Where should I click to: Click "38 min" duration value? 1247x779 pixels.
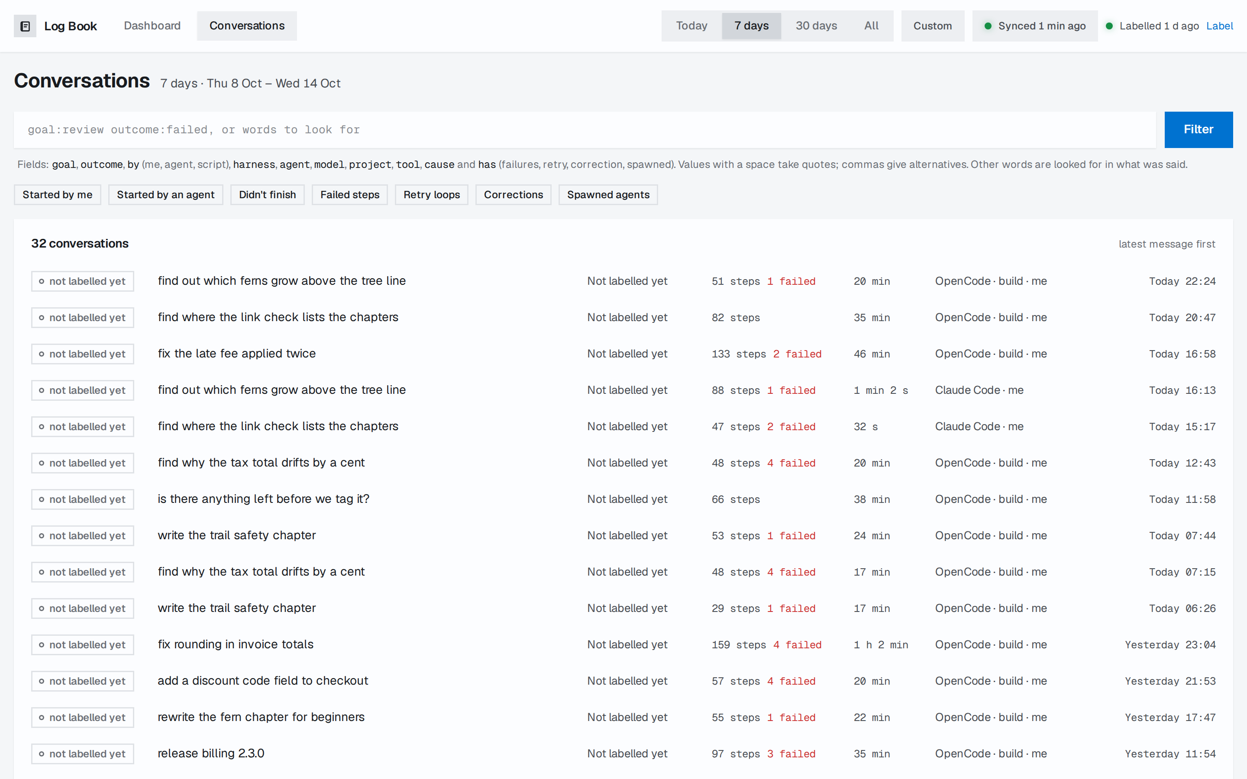[x=872, y=499]
